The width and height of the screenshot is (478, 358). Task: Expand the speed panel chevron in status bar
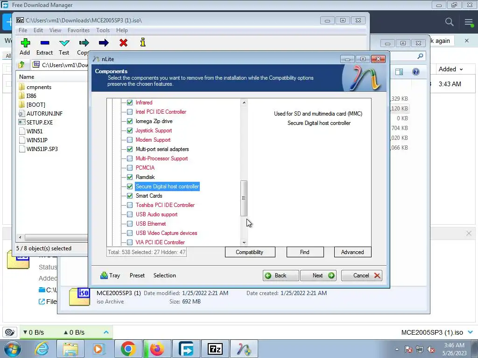pos(106,332)
